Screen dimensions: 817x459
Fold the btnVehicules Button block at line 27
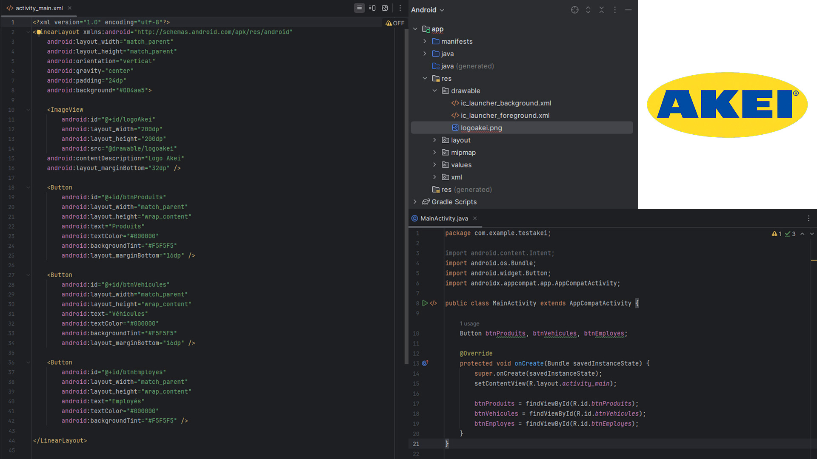pyautogui.click(x=28, y=275)
